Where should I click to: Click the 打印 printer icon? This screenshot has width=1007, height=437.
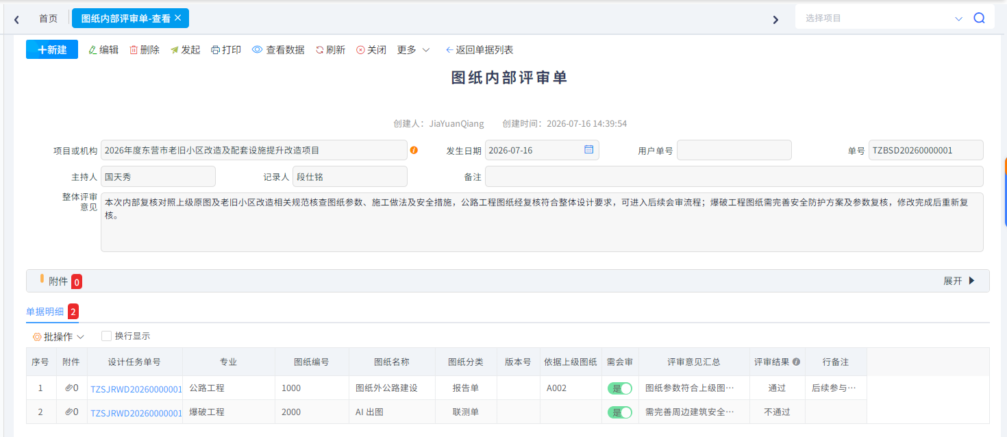[216, 50]
